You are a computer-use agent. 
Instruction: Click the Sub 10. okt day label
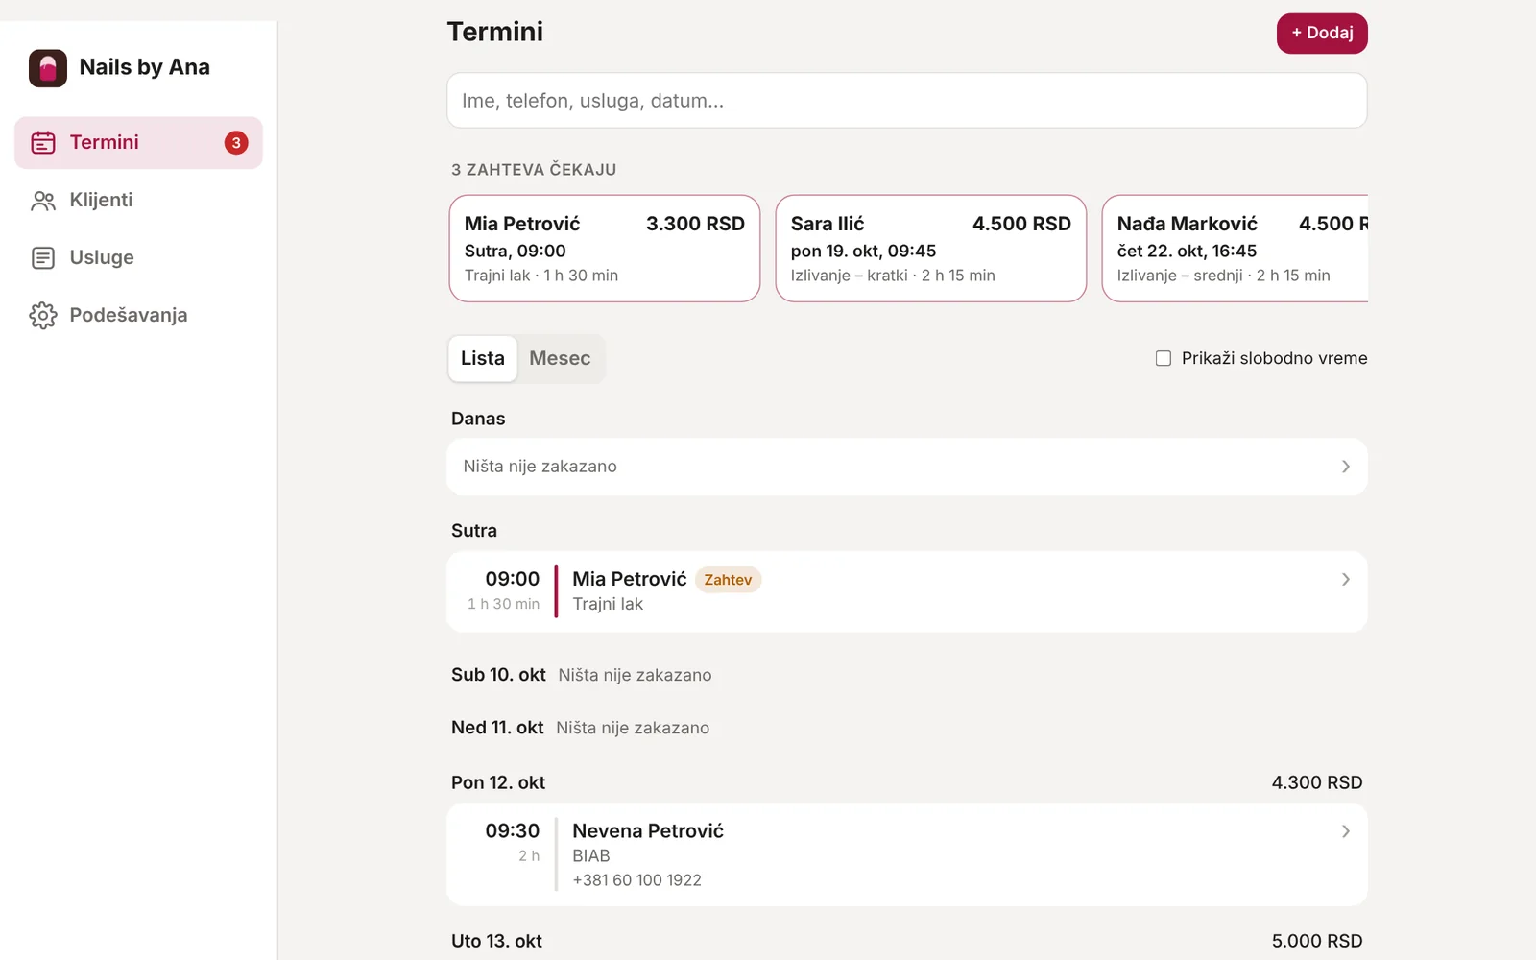498,675
